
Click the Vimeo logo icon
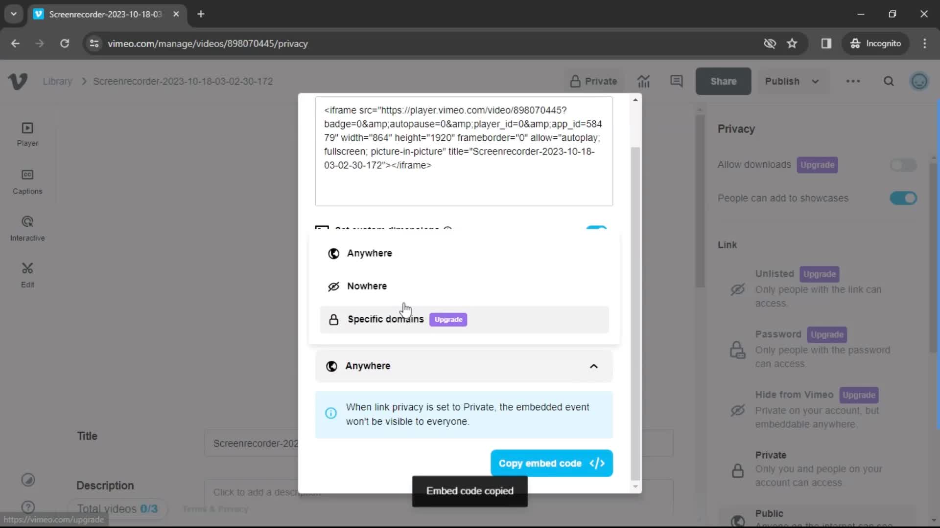pos(18,81)
